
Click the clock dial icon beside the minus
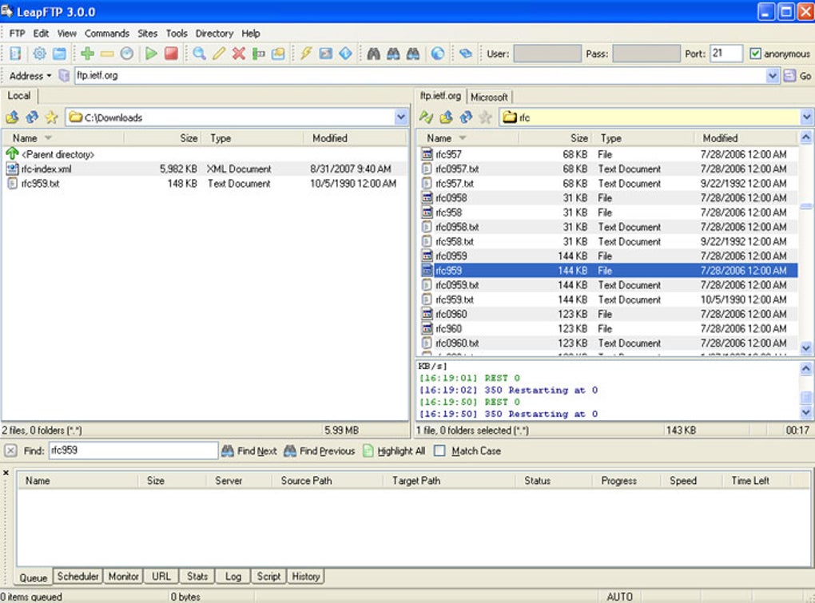point(127,54)
